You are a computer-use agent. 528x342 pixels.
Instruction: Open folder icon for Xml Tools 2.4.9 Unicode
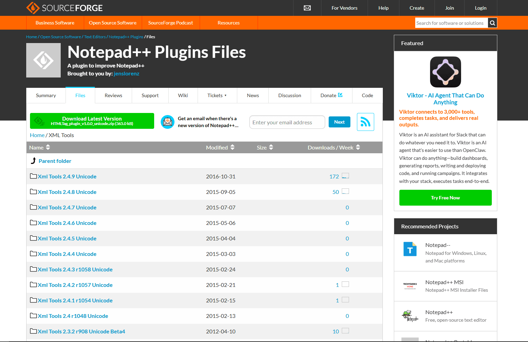tap(33, 176)
